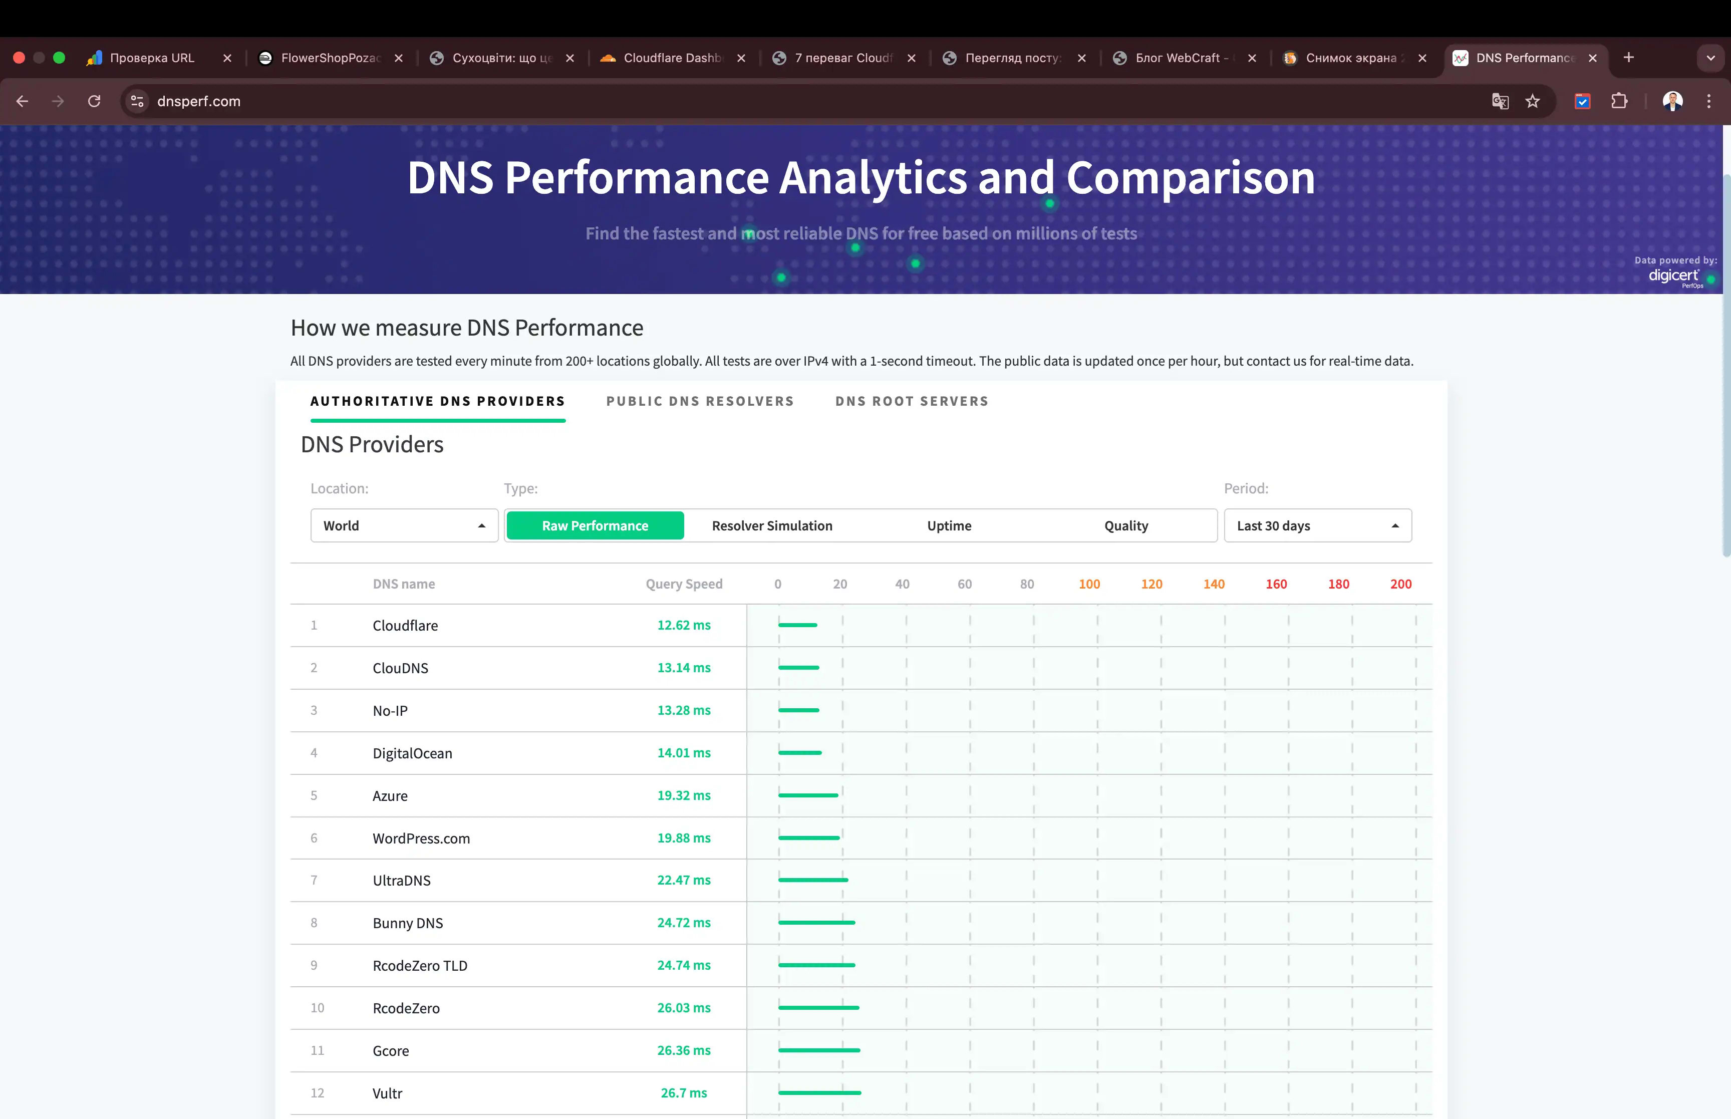Open the Last 30 days period dropdown
The width and height of the screenshot is (1731, 1119).
1316,525
